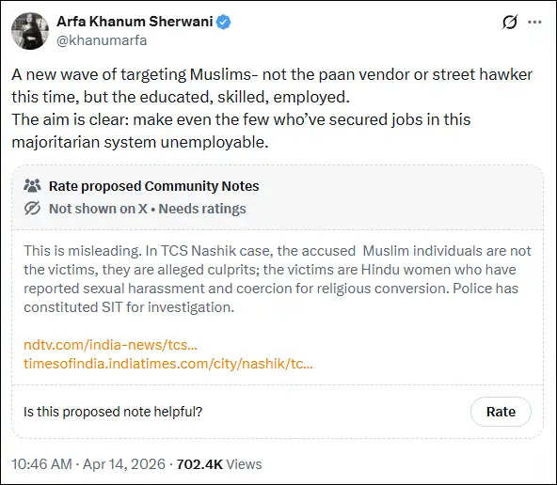The width and height of the screenshot is (557, 485).
Task: Click the Needs ratings status text
Action: coord(202,209)
